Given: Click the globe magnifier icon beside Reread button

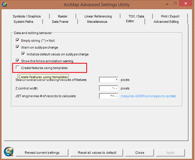Looking at the screenshot, I should tap(9, 152).
